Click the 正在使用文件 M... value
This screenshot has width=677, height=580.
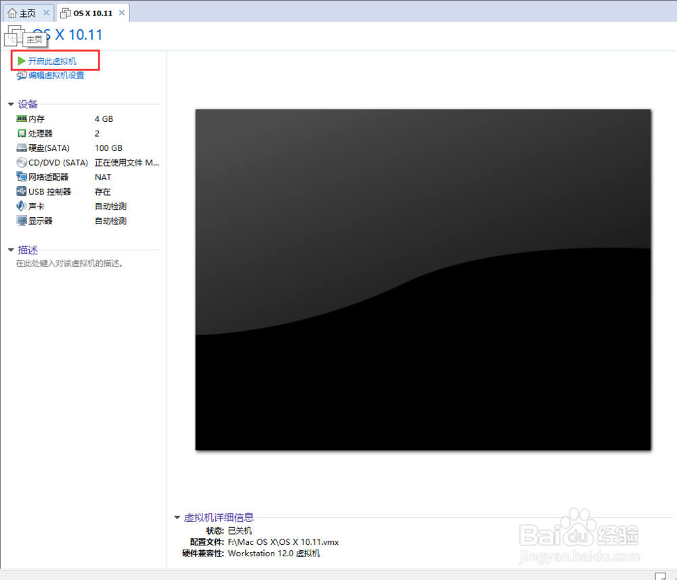coord(127,162)
